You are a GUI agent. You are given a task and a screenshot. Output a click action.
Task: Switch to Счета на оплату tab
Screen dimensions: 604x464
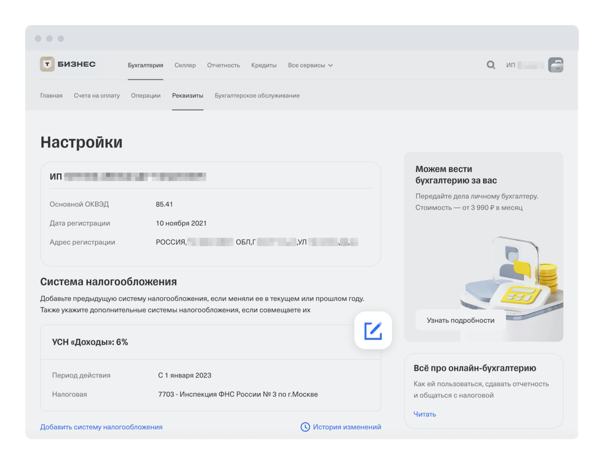click(x=97, y=95)
